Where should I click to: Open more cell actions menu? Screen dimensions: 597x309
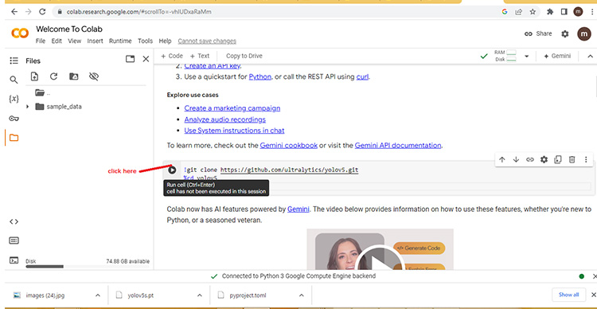coord(586,159)
